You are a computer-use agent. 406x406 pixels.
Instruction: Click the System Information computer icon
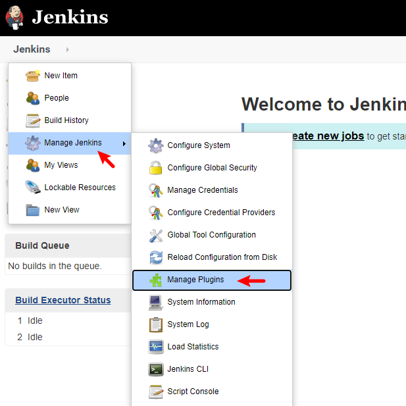[155, 302]
